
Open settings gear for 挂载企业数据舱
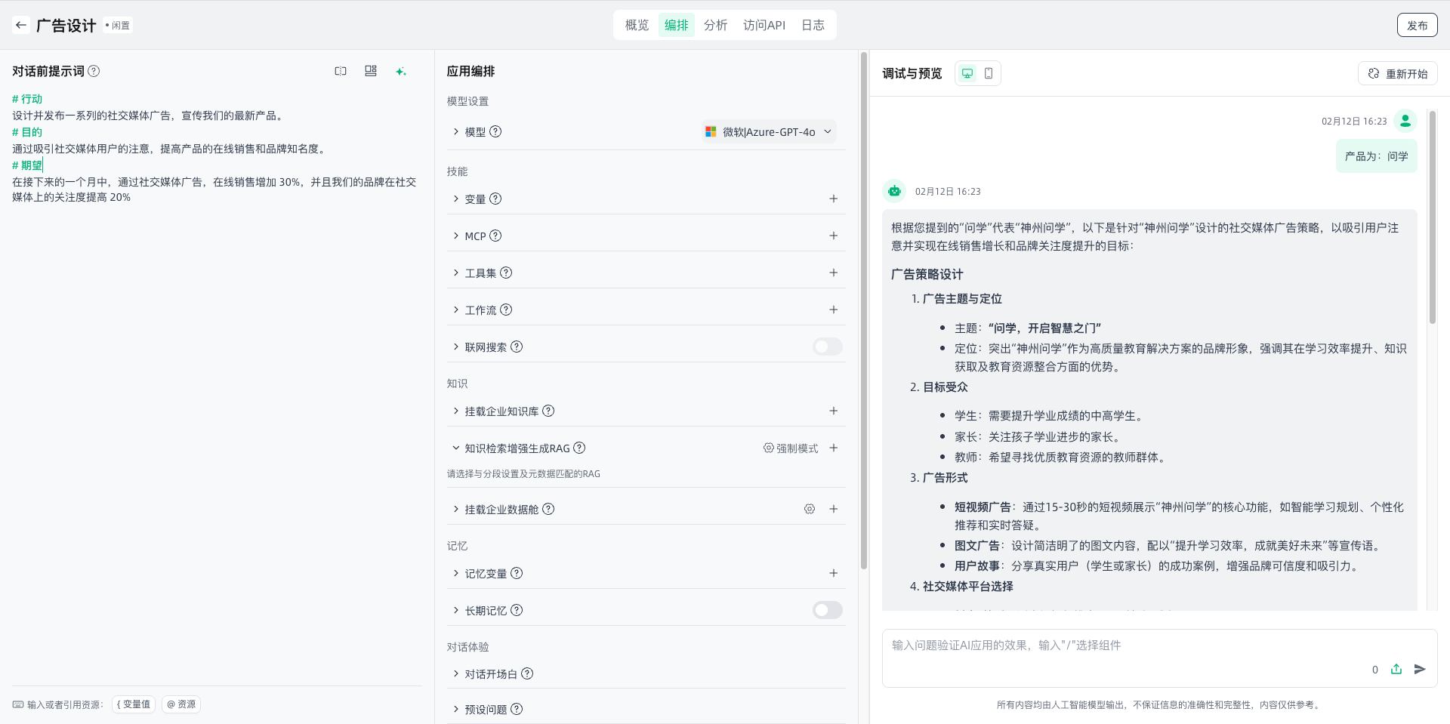(x=810, y=509)
